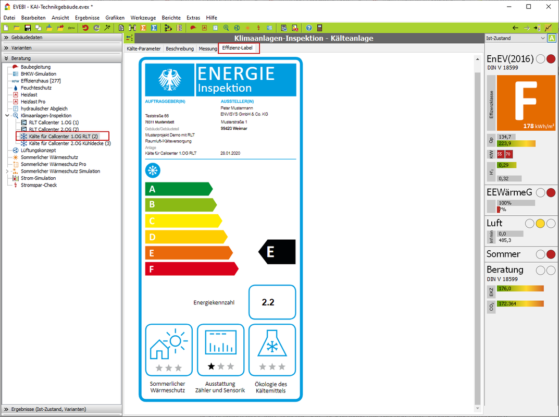Open the Ergebnisse menu

[87, 18]
